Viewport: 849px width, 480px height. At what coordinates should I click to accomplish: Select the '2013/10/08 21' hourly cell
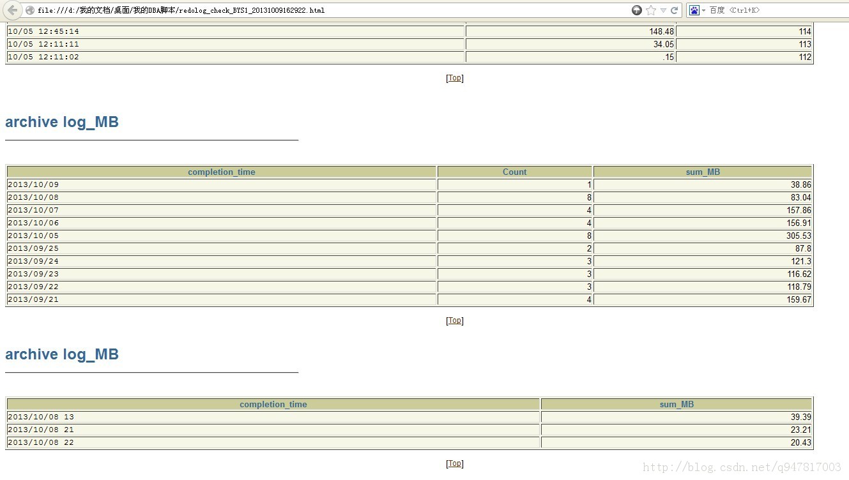(x=273, y=430)
